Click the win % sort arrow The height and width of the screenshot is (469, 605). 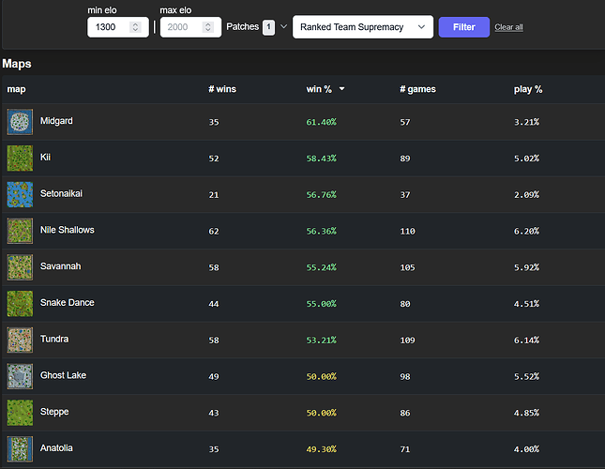[341, 89]
